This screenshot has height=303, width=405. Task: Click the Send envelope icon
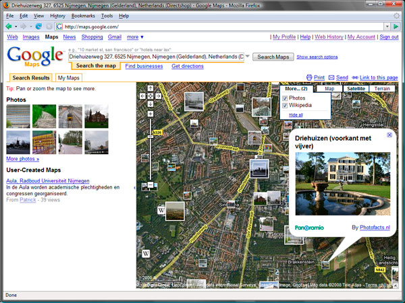(x=331, y=77)
